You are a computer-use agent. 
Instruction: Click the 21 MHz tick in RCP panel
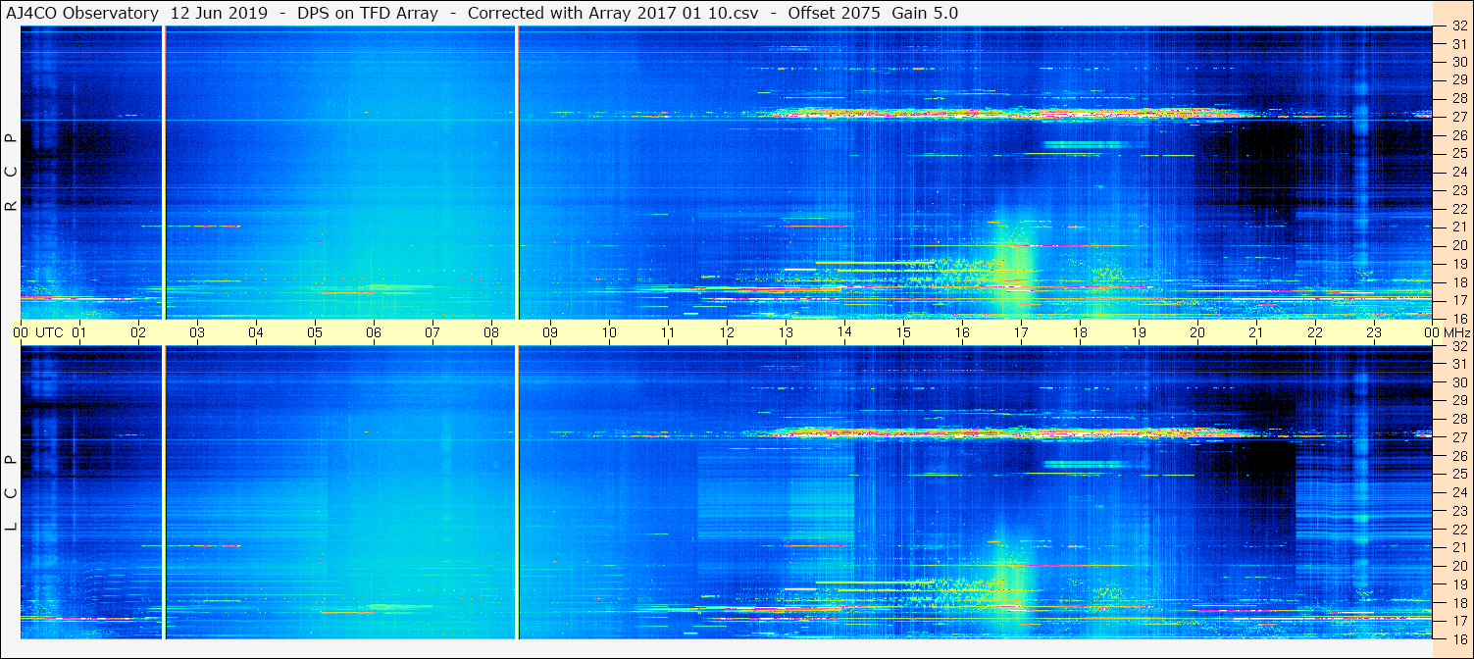1459,227
